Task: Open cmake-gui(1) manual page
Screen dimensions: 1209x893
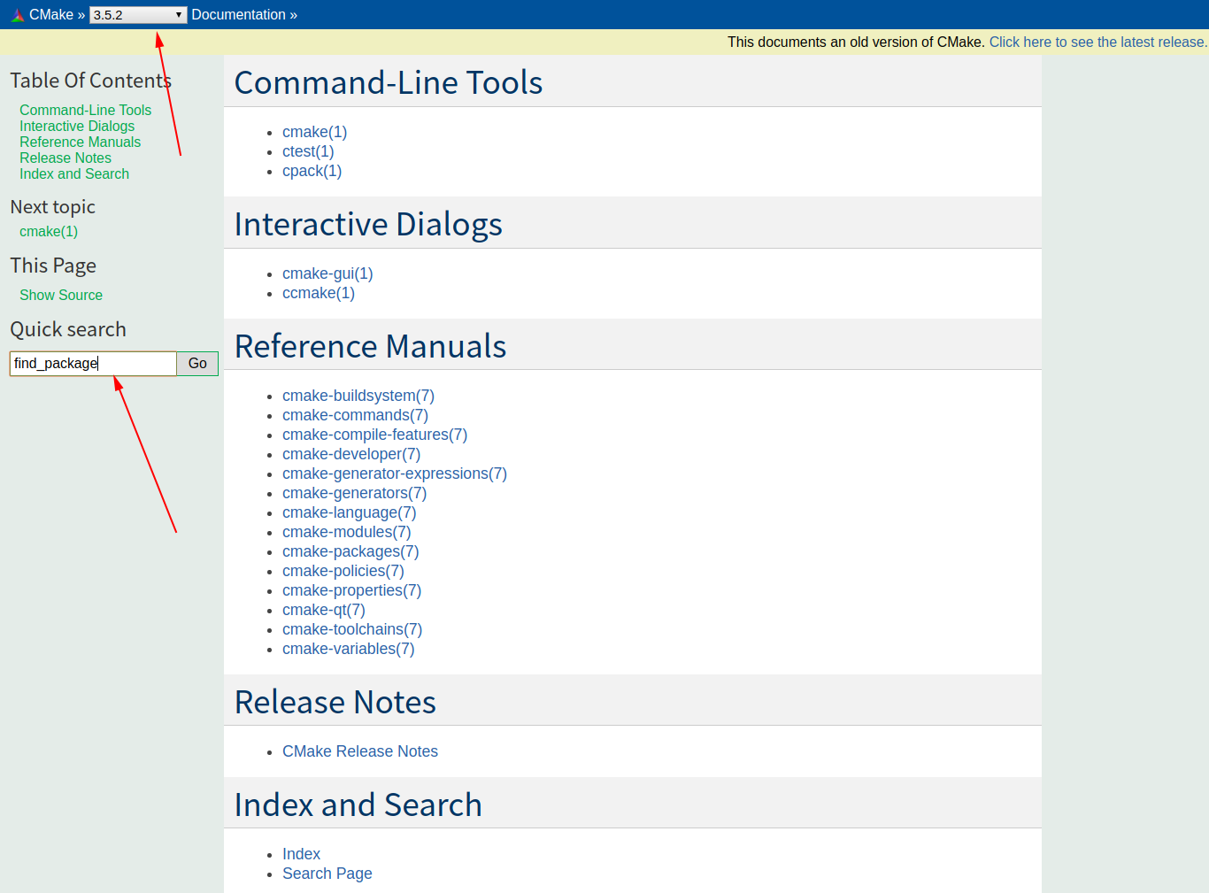Action: pos(327,273)
